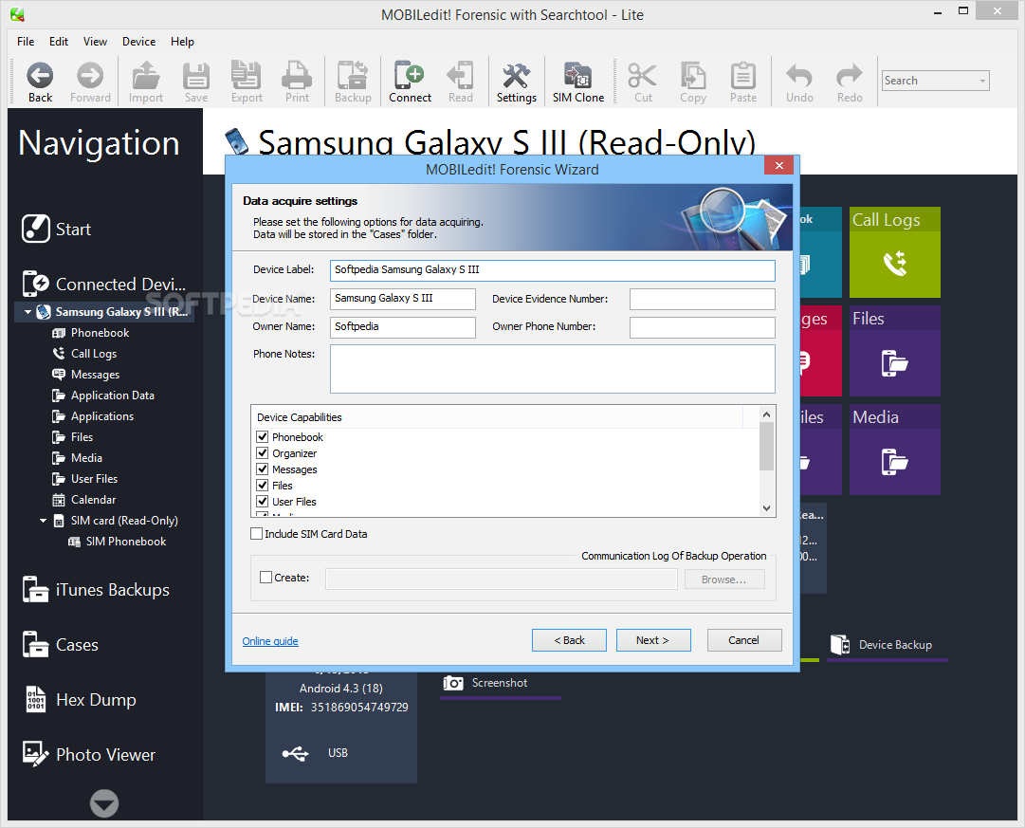Select Messages in the device tree
The height and width of the screenshot is (828, 1025).
coord(95,375)
